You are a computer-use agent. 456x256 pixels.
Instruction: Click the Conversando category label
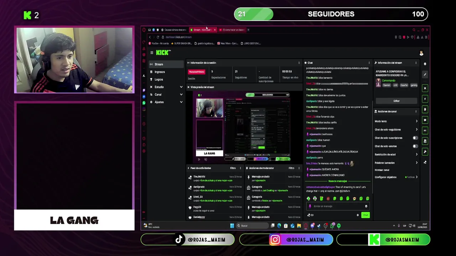click(389, 81)
